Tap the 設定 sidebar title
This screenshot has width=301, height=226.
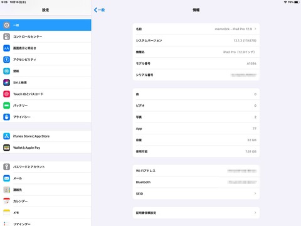tap(46, 10)
